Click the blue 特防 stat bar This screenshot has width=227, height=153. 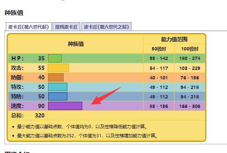click(57, 96)
